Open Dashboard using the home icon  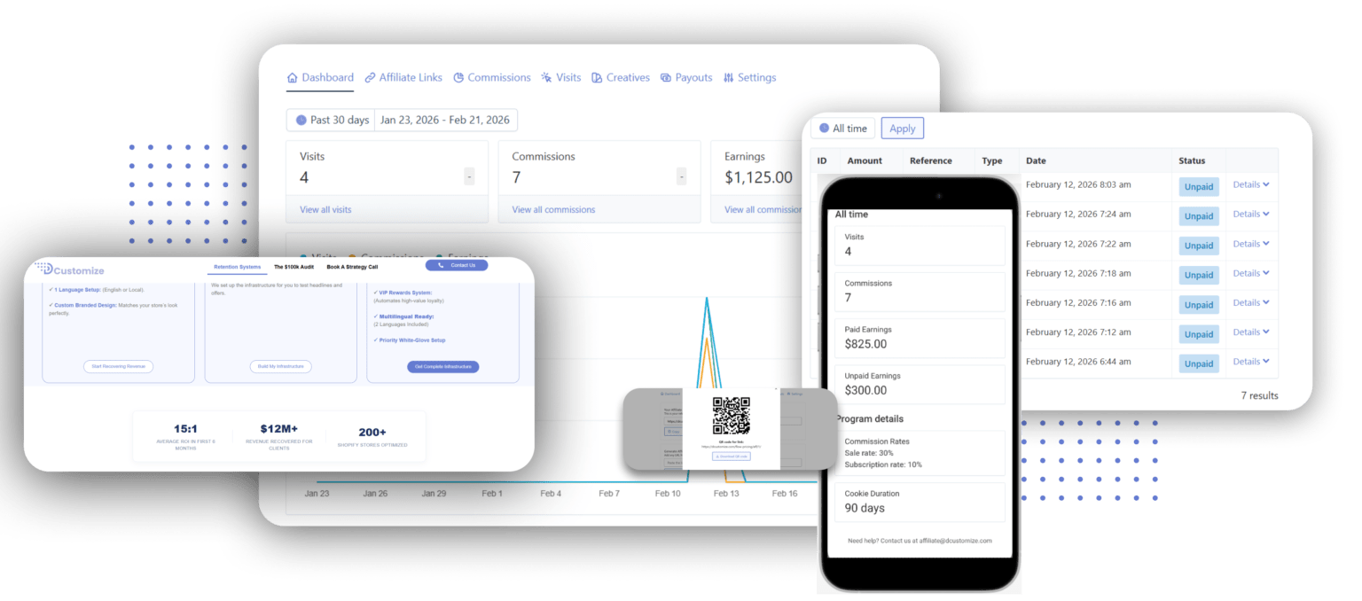[x=292, y=77]
